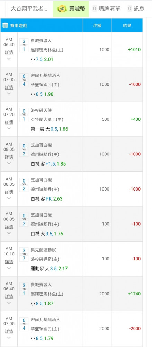Click the database icon beside 賽事遊戲
The height and width of the screenshot is (347, 152).
coord(5,25)
